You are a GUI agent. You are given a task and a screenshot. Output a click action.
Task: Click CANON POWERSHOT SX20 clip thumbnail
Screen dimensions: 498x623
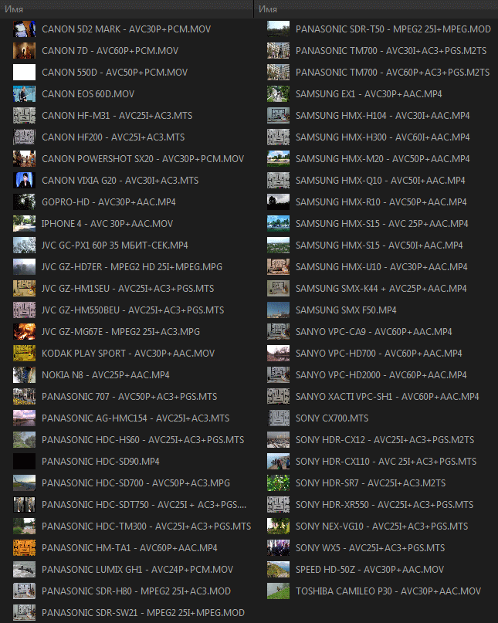point(24,159)
